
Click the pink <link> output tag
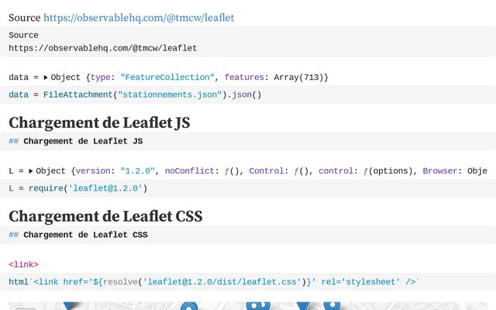click(23, 264)
